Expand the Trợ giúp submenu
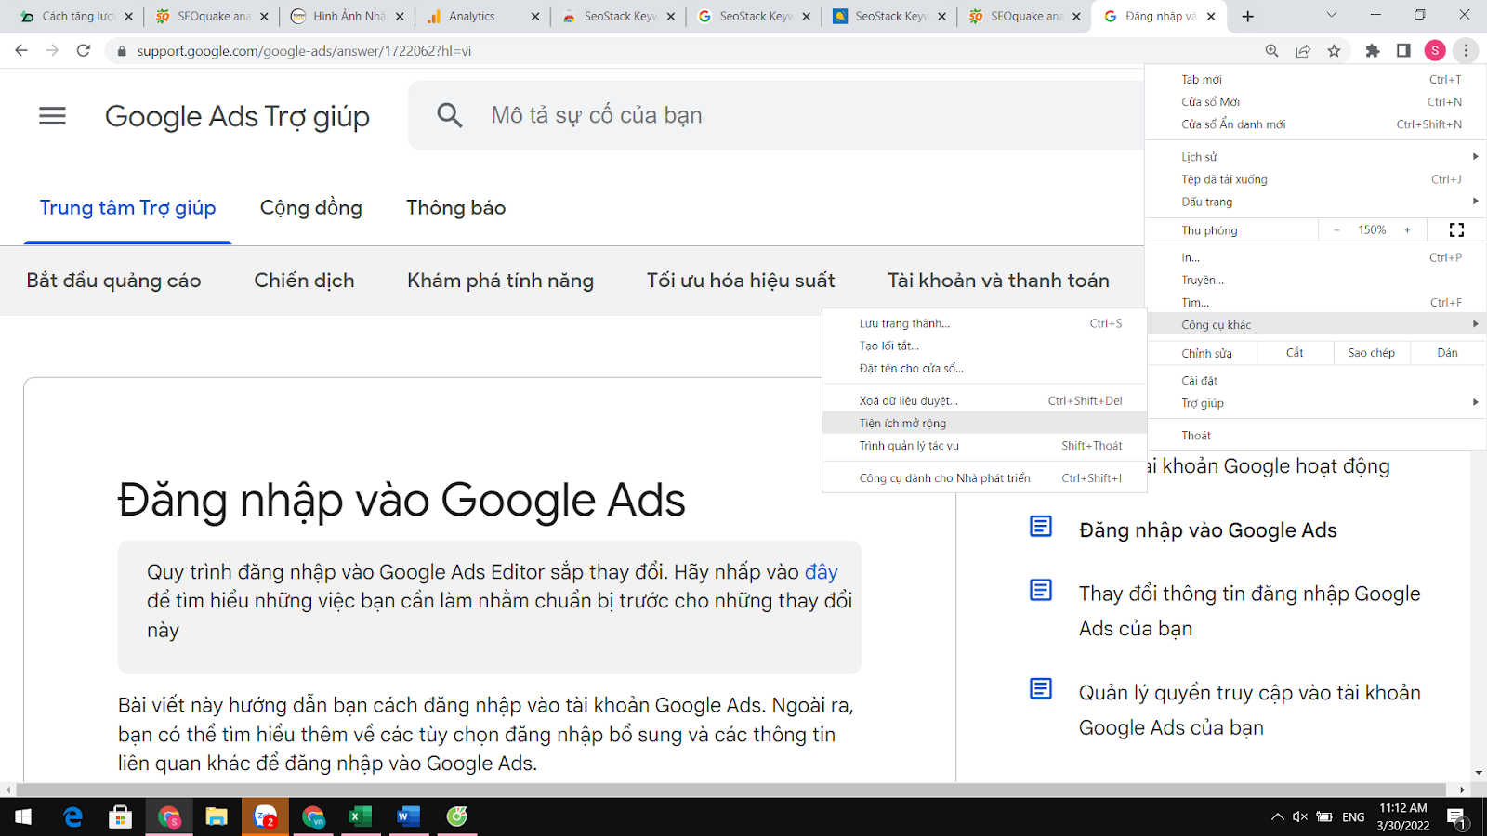This screenshot has height=836, width=1487. [1316, 402]
